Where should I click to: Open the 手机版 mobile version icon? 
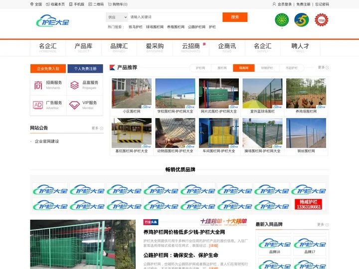click(x=71, y=4)
